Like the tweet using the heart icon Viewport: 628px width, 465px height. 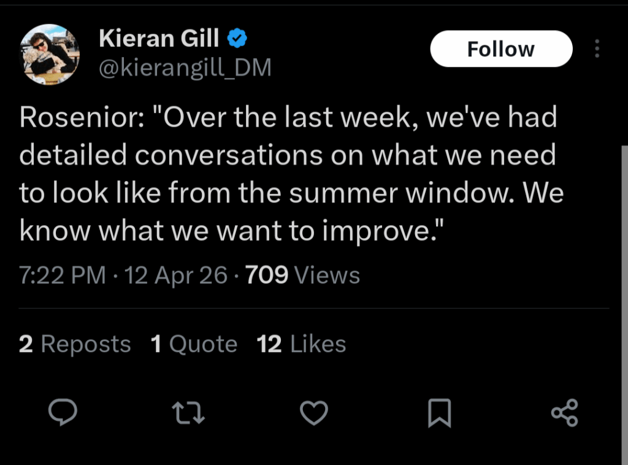(314, 413)
